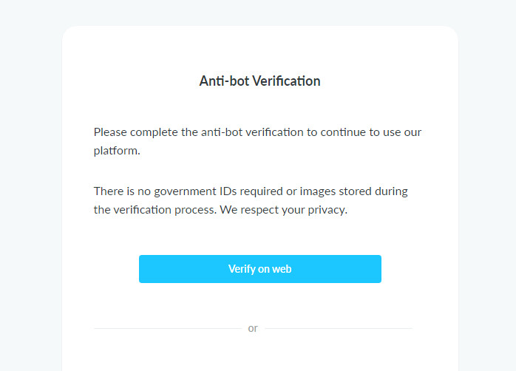Click the divider line right of 'or'
The width and height of the screenshot is (516, 371).
click(339, 328)
